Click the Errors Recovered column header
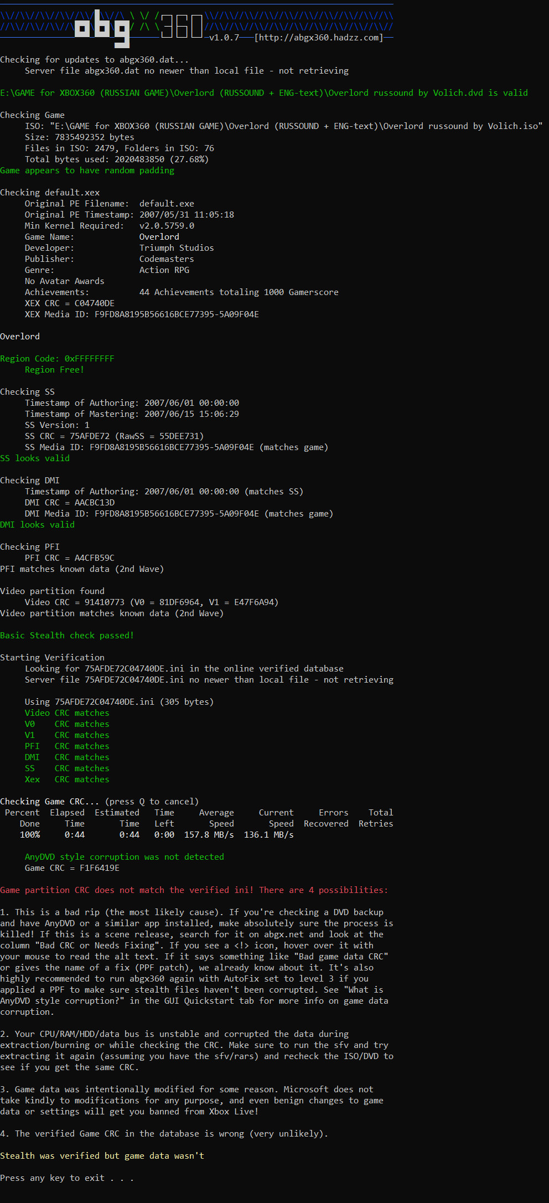Viewport: 549px width, 1203px height. 327,818
